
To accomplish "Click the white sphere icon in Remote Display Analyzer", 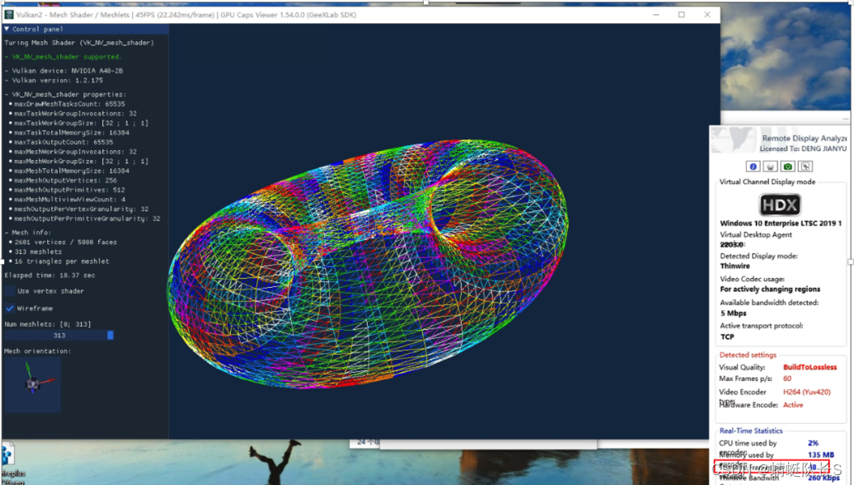I will click(x=770, y=166).
